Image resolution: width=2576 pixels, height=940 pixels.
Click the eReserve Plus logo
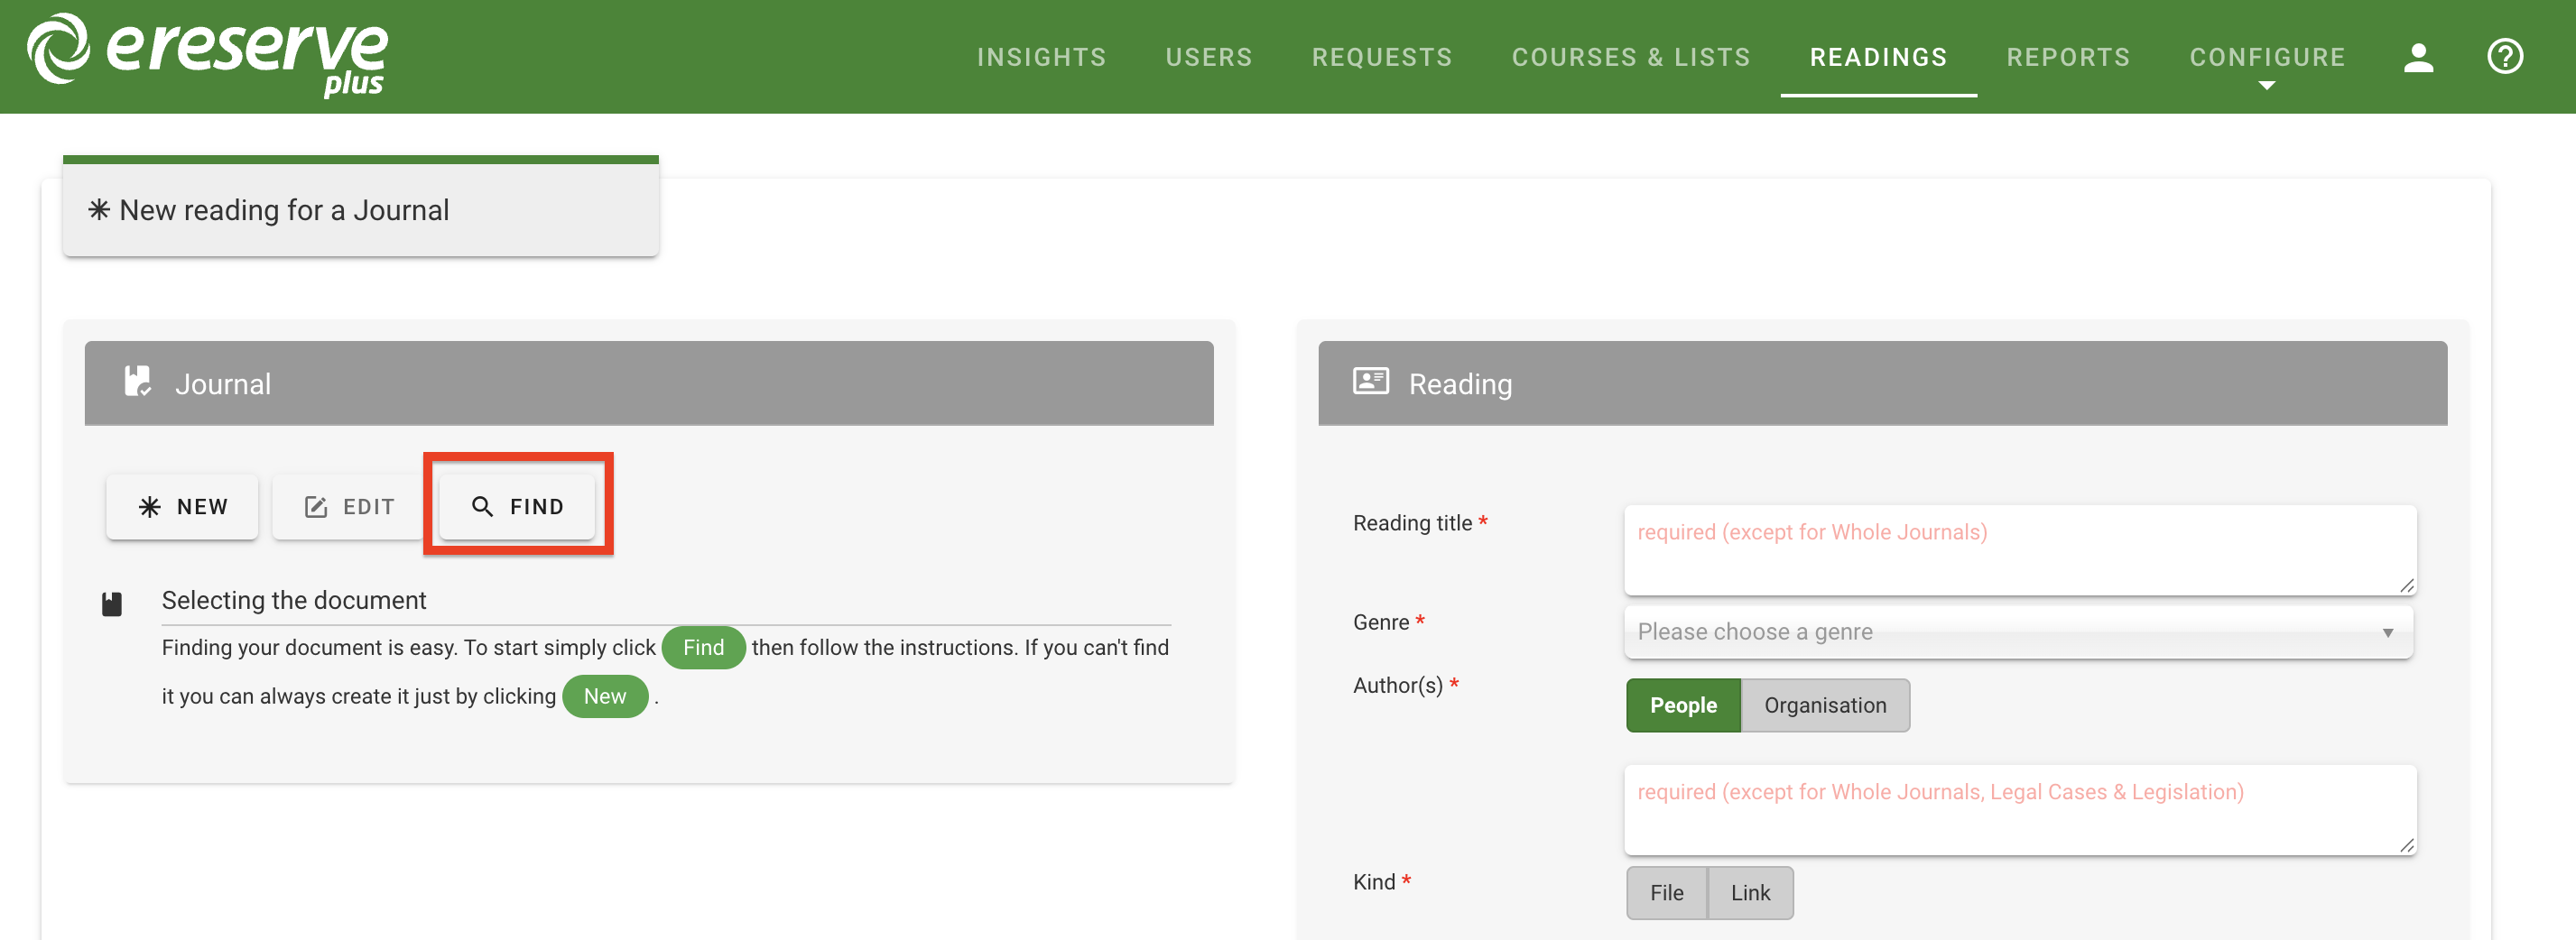coord(205,56)
